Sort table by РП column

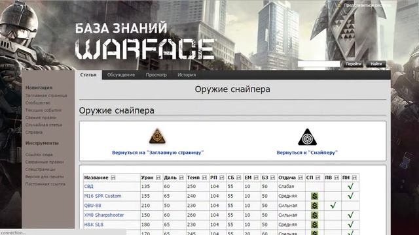(222, 178)
